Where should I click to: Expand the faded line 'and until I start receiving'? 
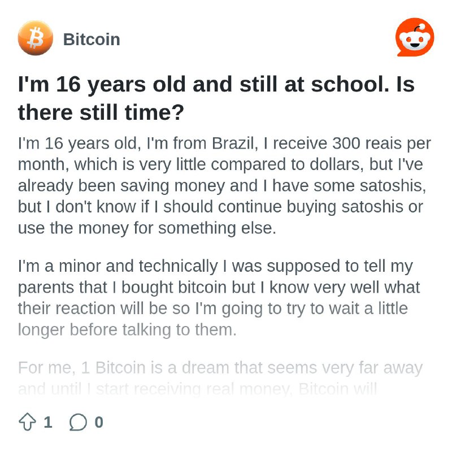[197, 389]
